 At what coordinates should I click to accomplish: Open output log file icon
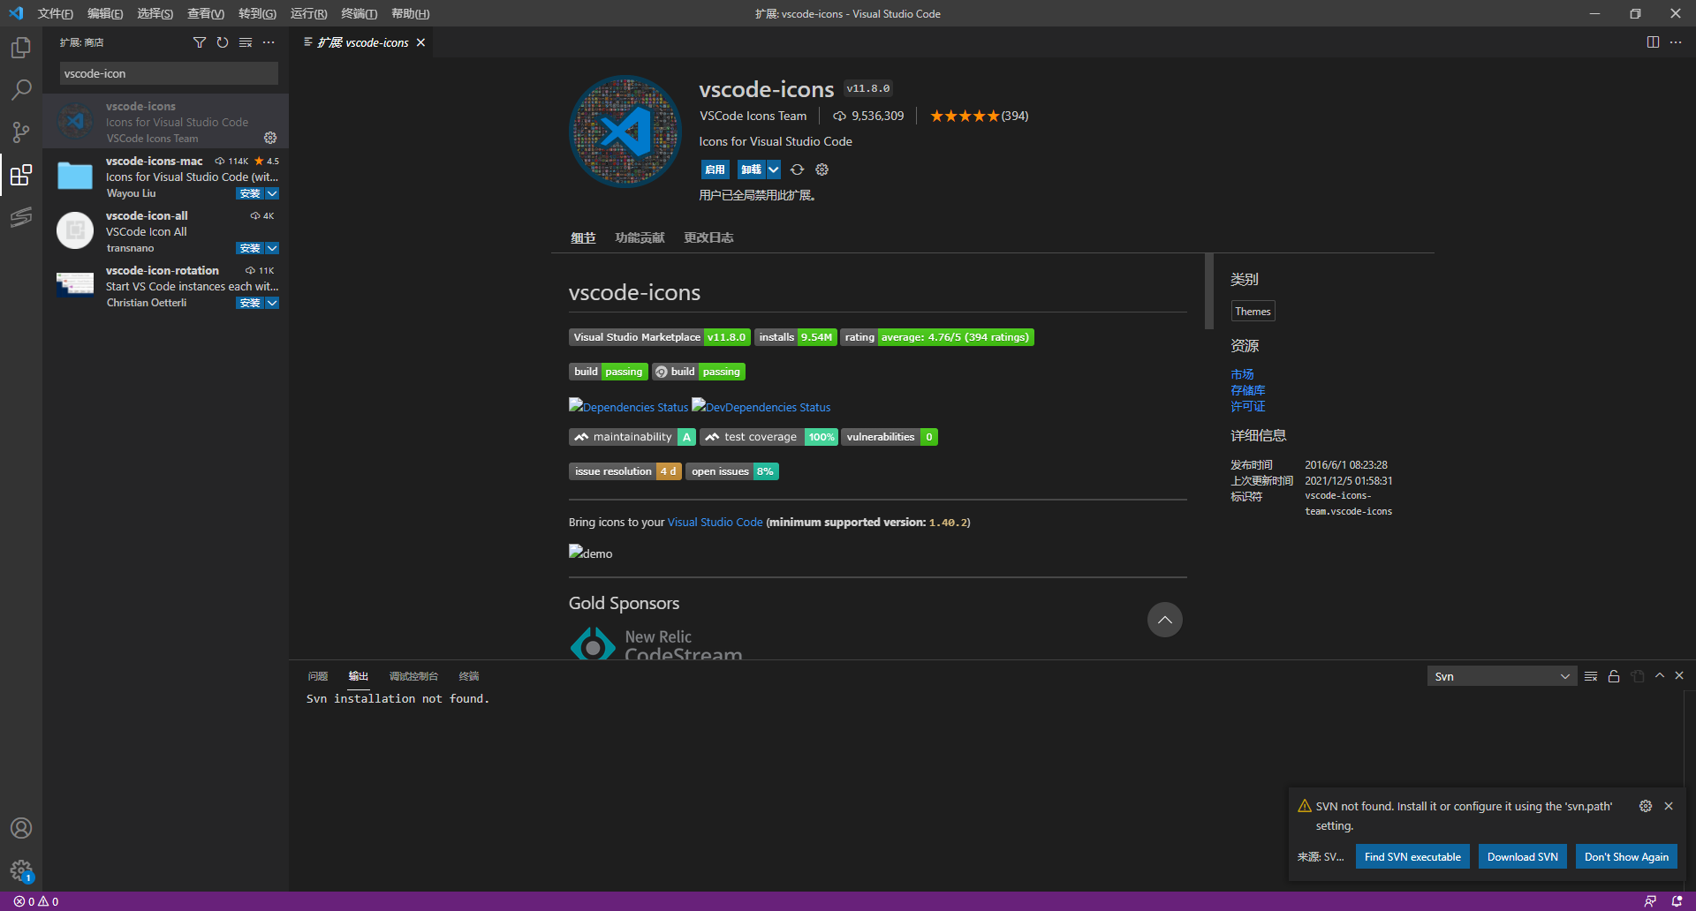tap(1638, 676)
